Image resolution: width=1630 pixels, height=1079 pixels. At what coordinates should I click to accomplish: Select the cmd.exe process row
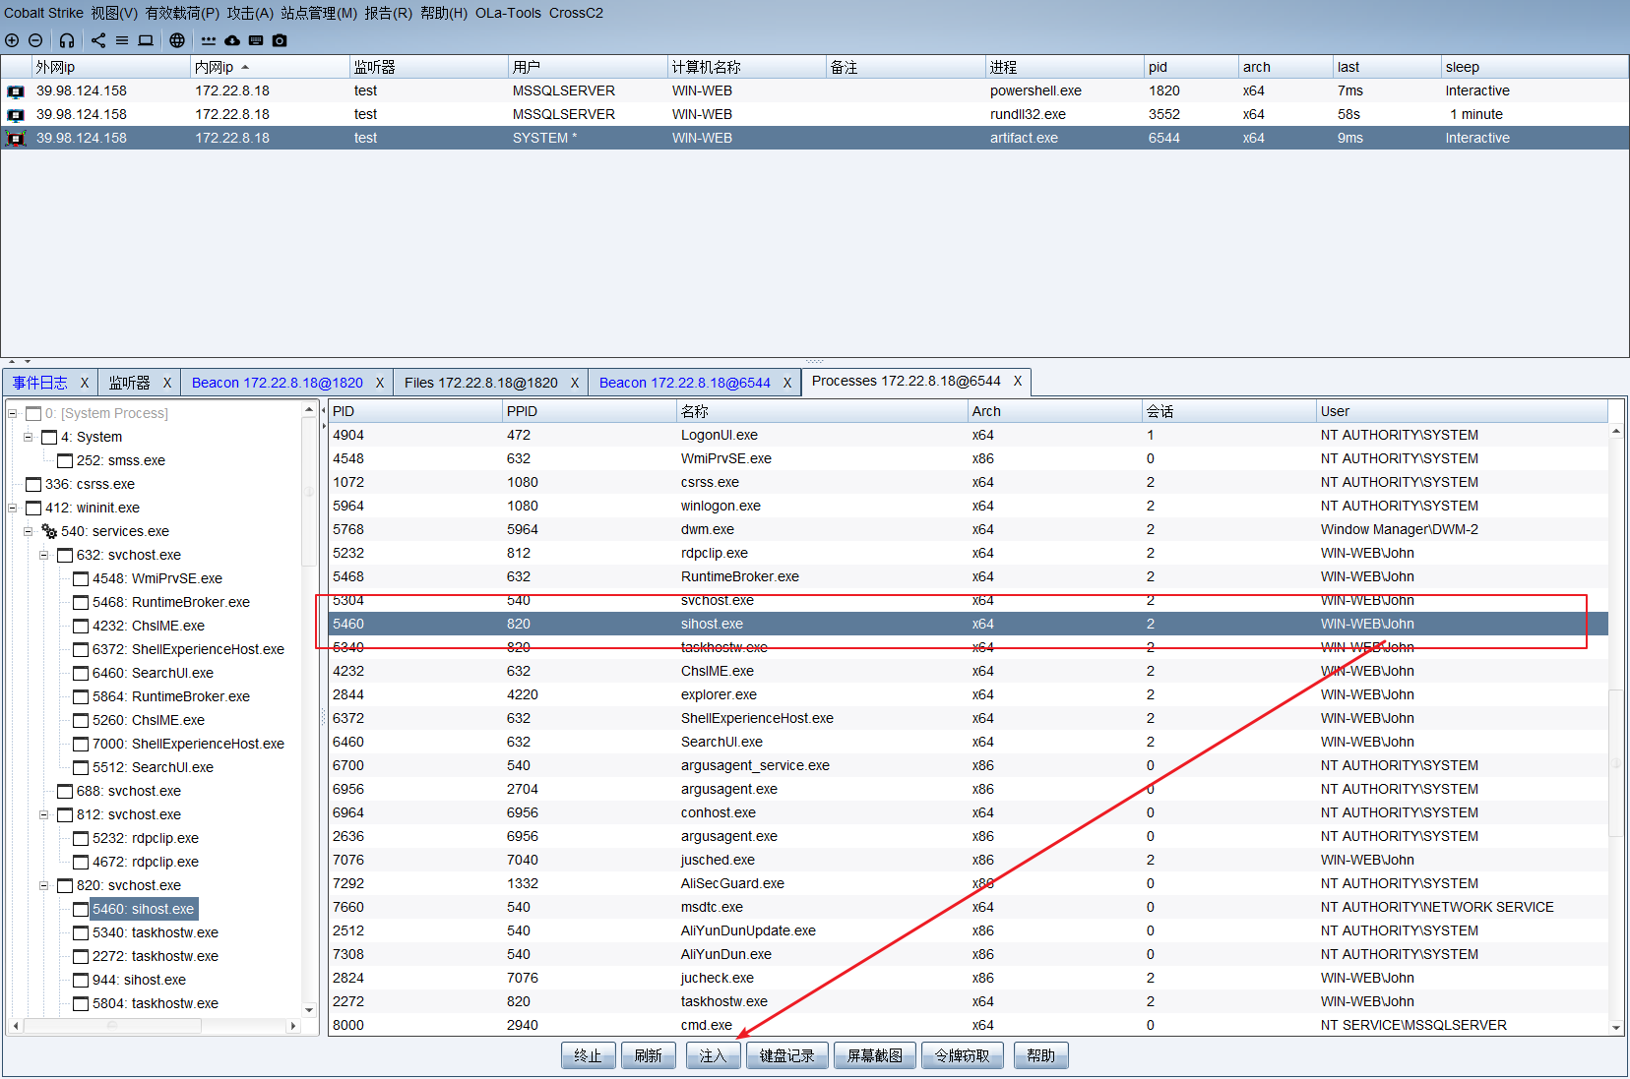pyautogui.click(x=969, y=1025)
